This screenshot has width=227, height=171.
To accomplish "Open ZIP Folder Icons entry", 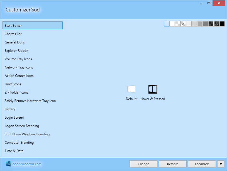I will [33, 92].
